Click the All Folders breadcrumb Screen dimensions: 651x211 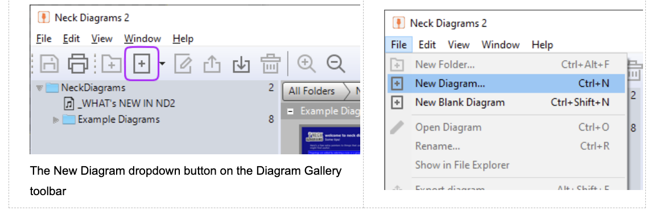click(x=314, y=91)
